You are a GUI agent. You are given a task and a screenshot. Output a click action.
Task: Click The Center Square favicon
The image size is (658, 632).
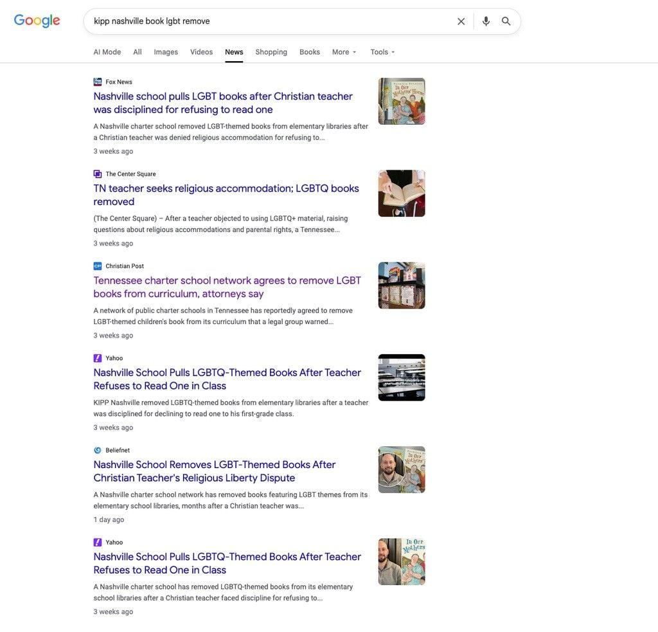point(98,174)
